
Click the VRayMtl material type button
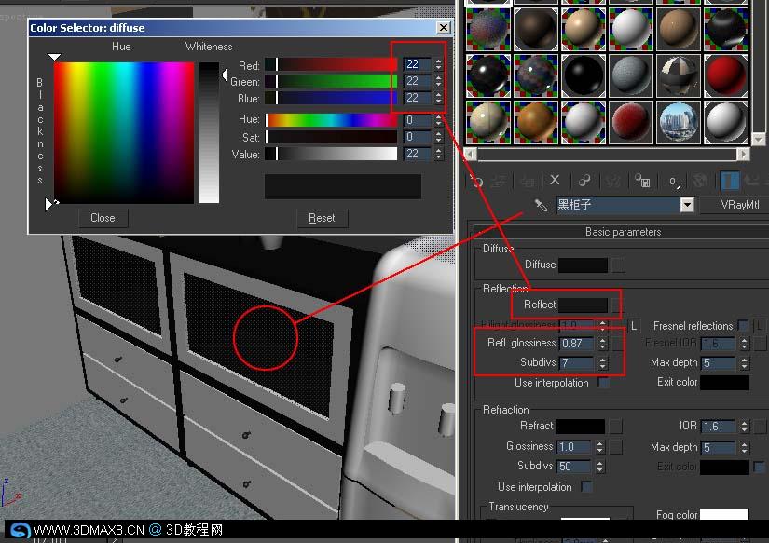tap(735, 205)
